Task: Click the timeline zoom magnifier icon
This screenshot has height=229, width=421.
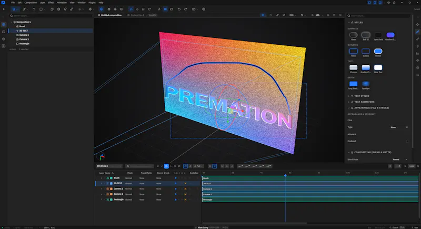Action: 405,166
